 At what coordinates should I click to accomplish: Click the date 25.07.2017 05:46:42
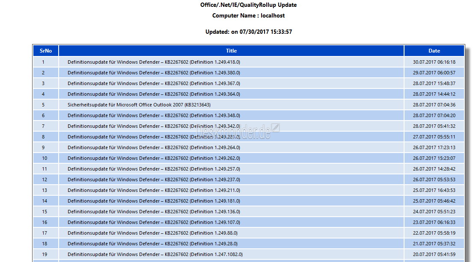coord(434,201)
